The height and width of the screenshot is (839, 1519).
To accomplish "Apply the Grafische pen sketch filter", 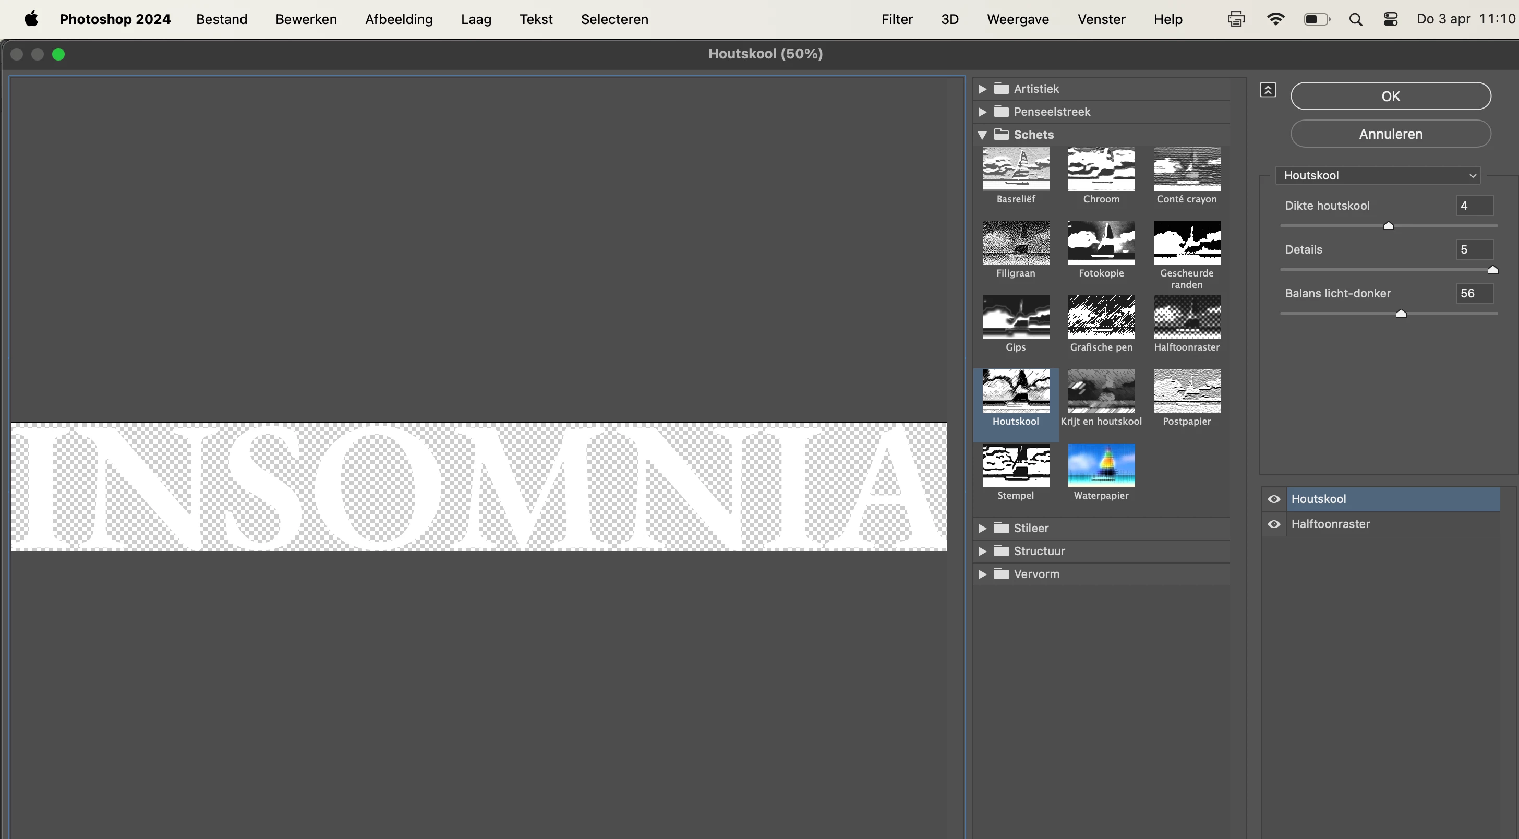I will point(1101,318).
